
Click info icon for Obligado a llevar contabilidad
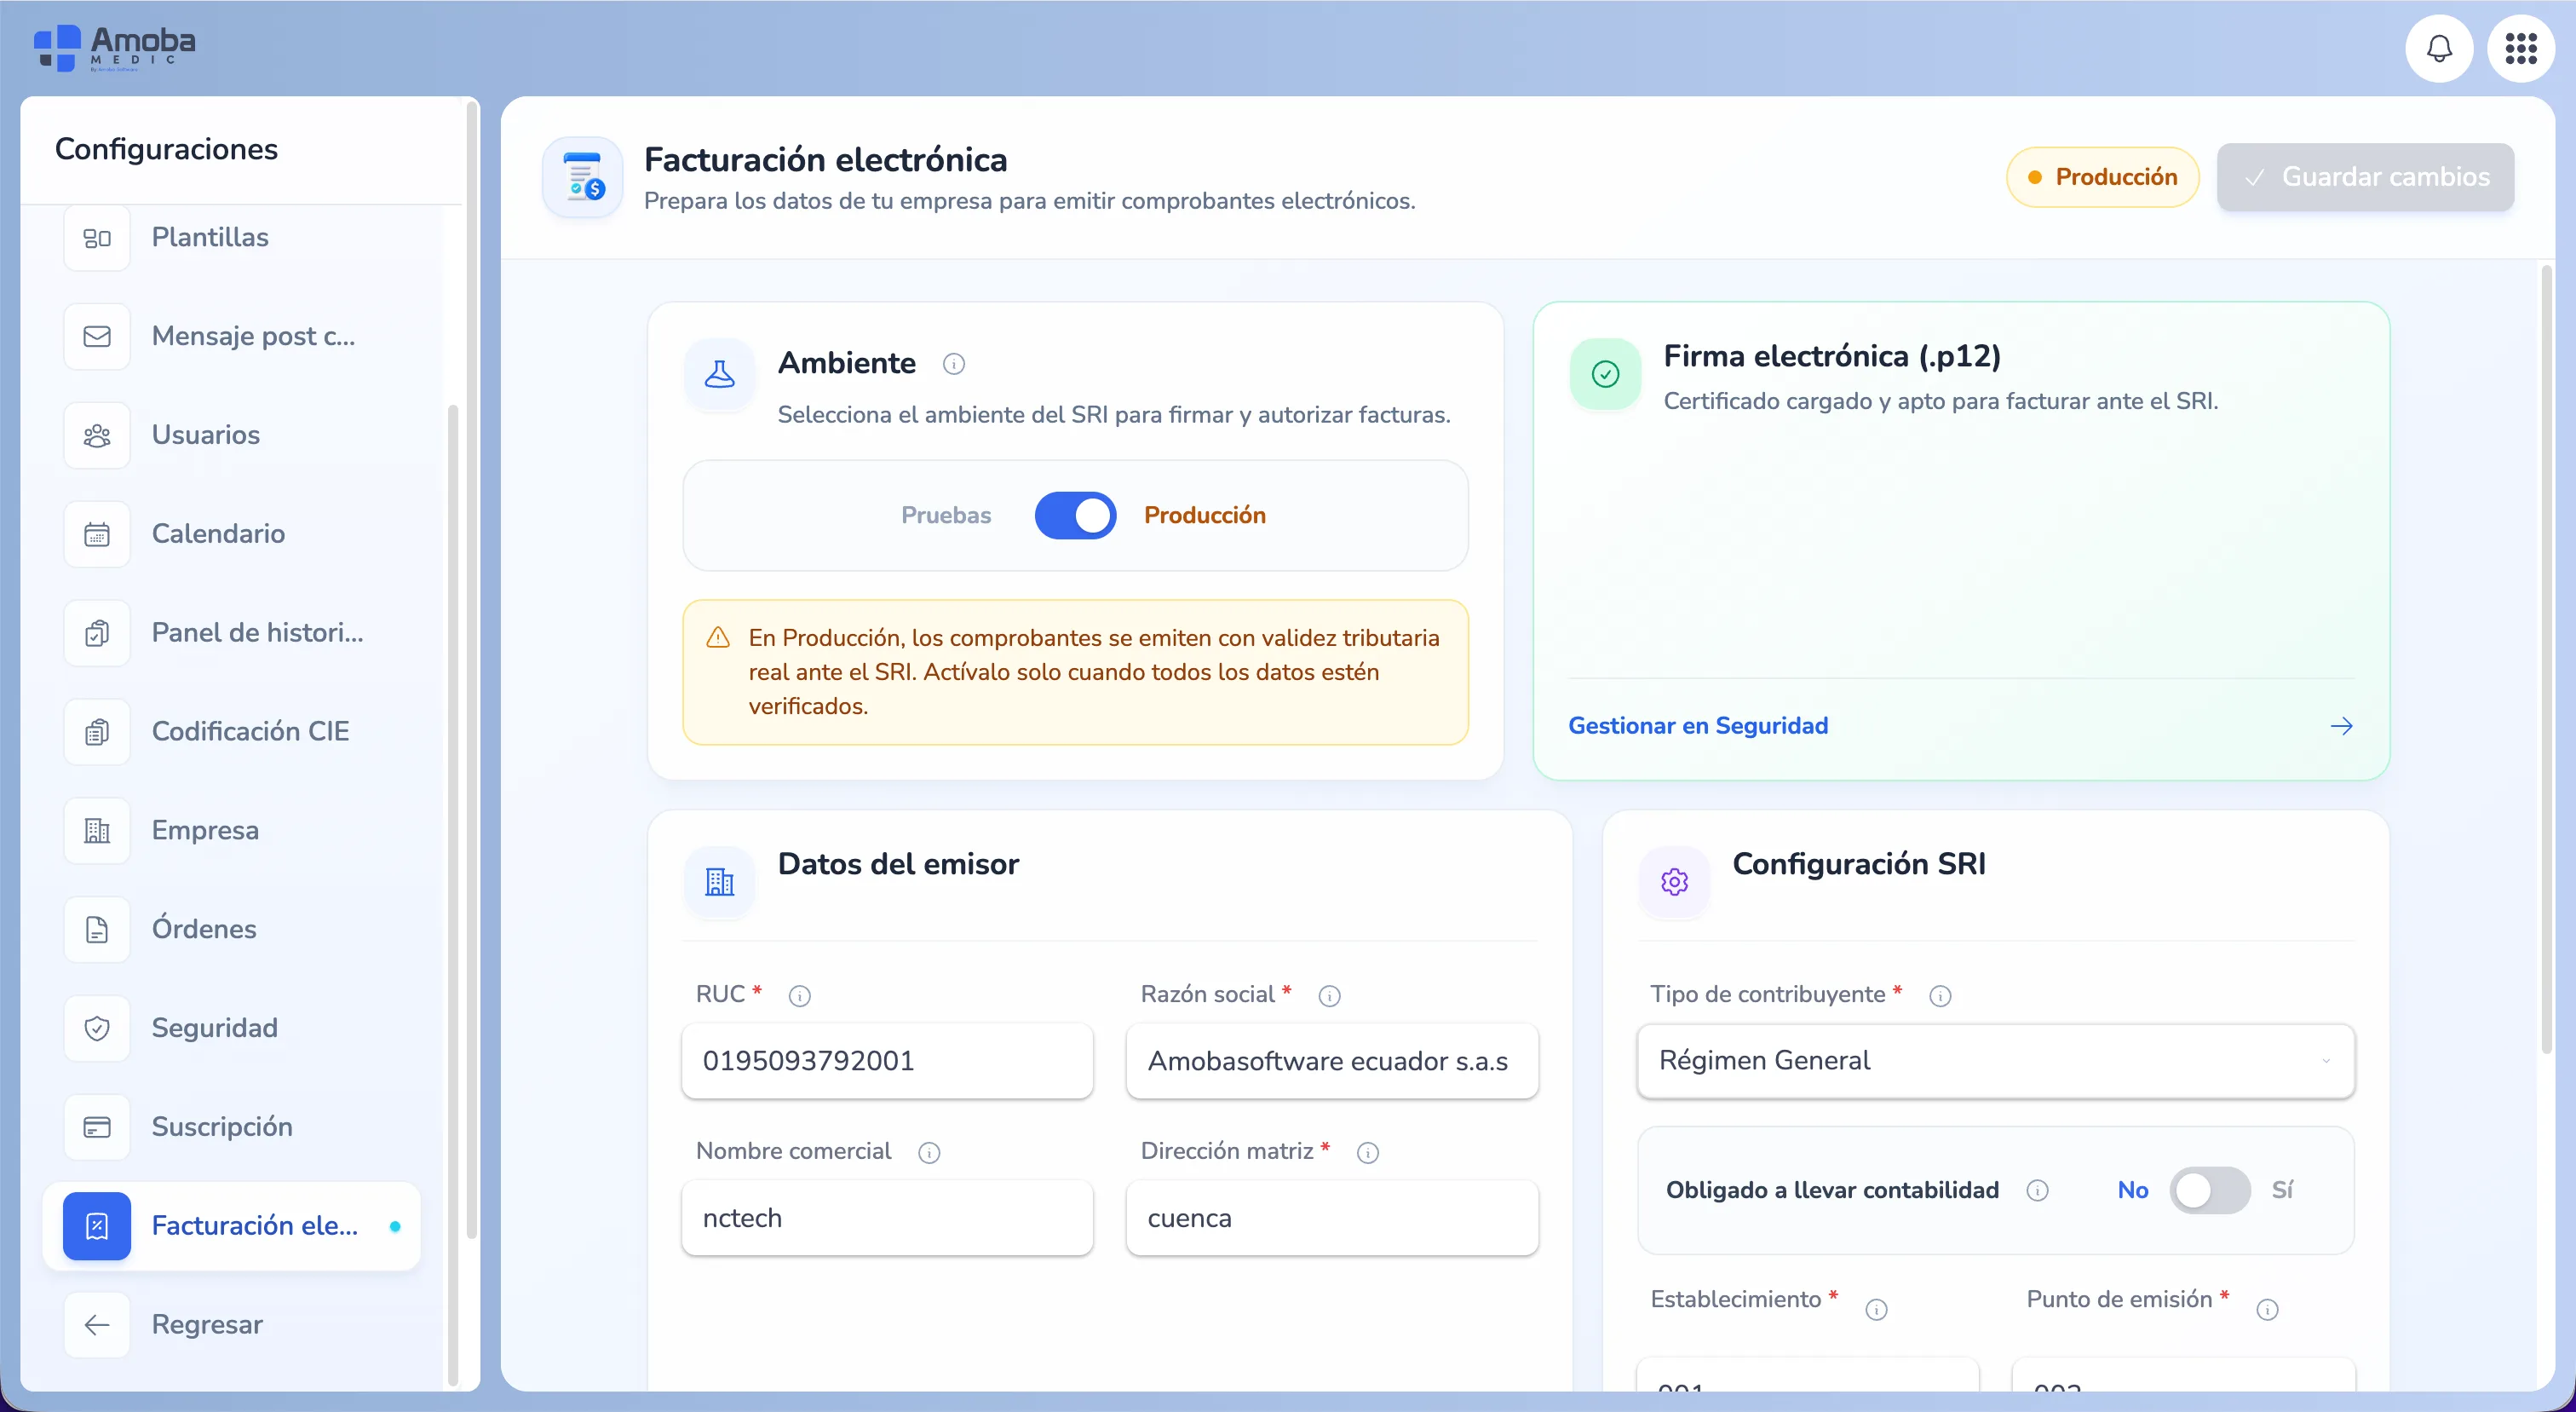point(2037,1190)
